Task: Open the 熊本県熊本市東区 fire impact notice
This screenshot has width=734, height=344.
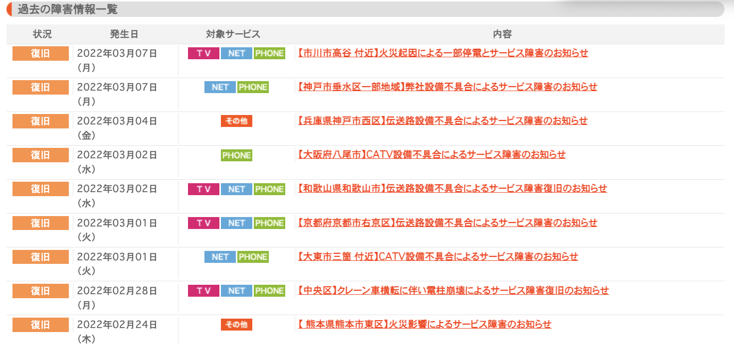Action: (x=424, y=324)
